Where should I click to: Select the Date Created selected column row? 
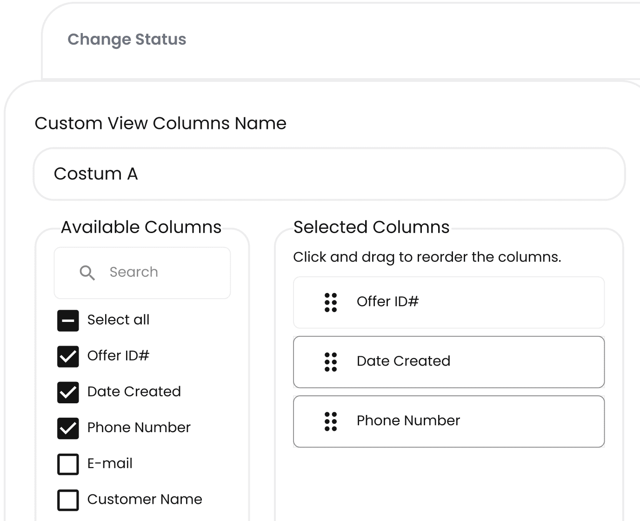[x=448, y=362]
